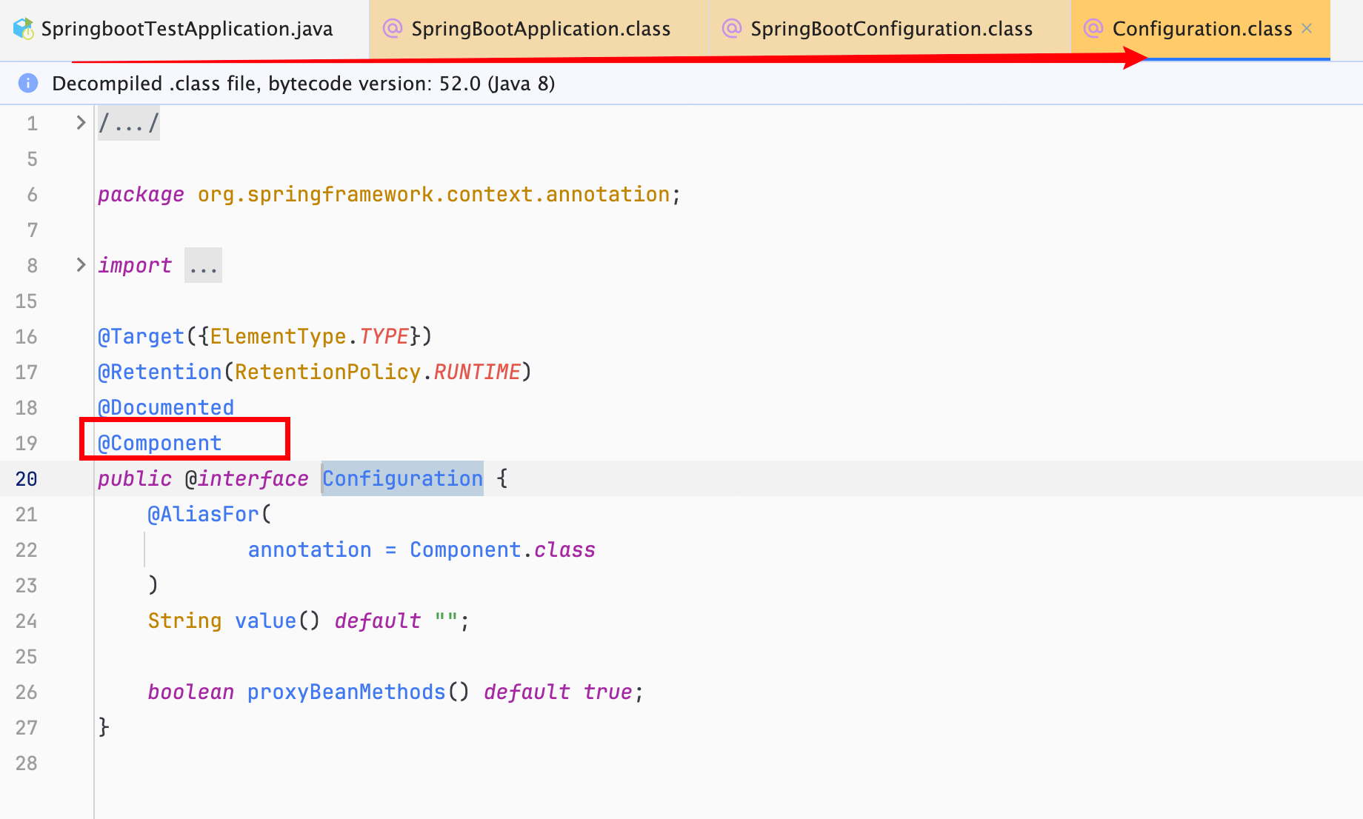Click the @Retention annotation

point(160,372)
